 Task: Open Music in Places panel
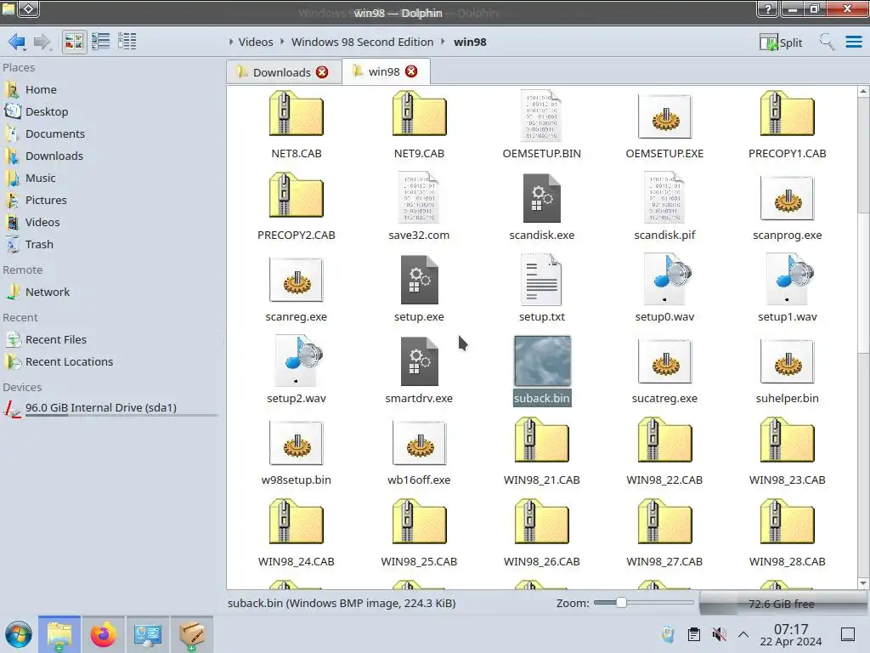(40, 179)
